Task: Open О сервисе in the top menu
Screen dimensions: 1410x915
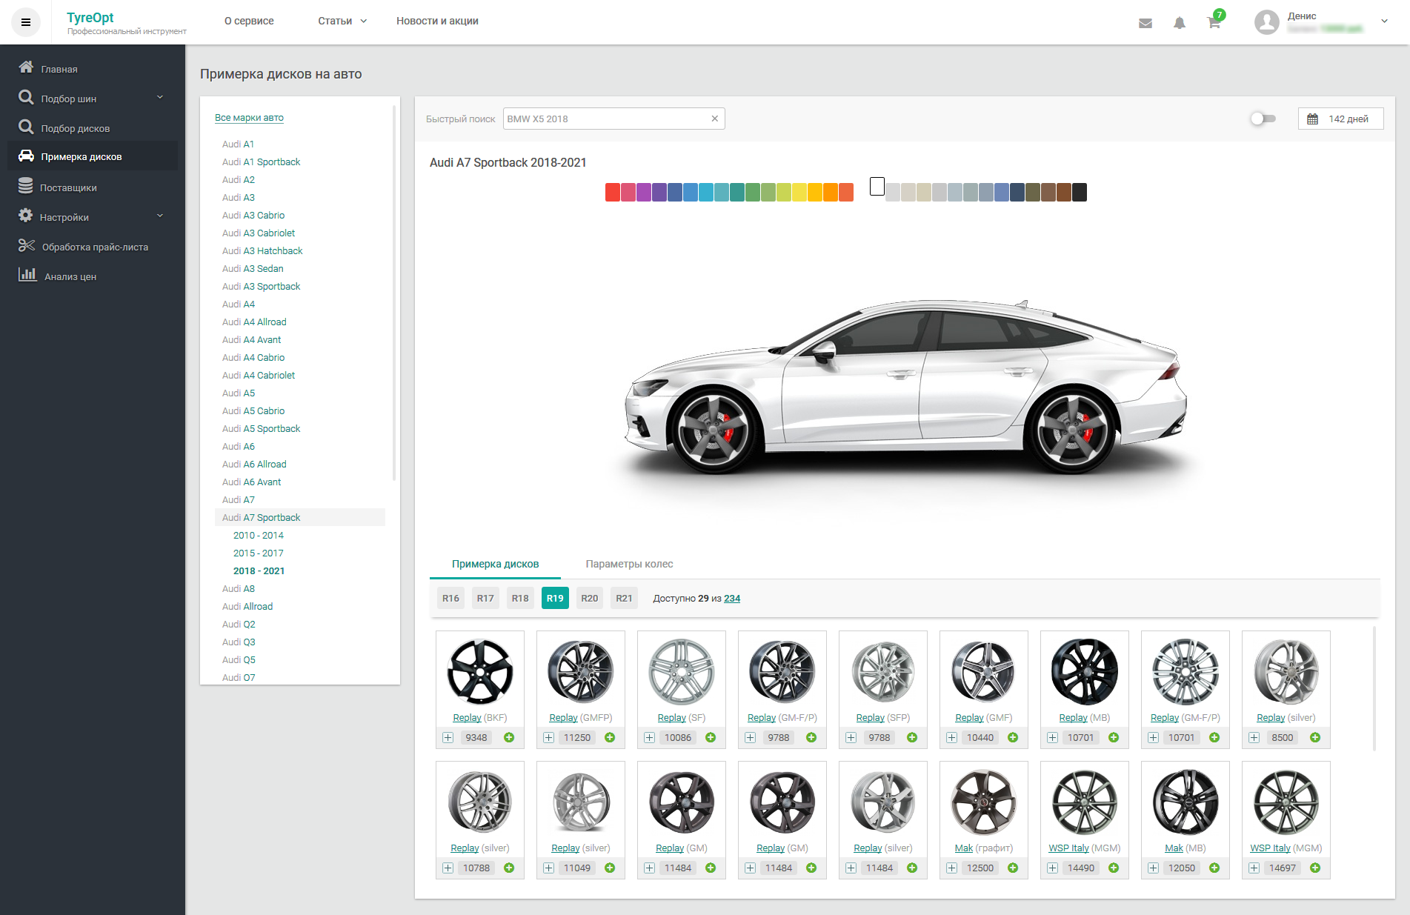Action: point(249,21)
